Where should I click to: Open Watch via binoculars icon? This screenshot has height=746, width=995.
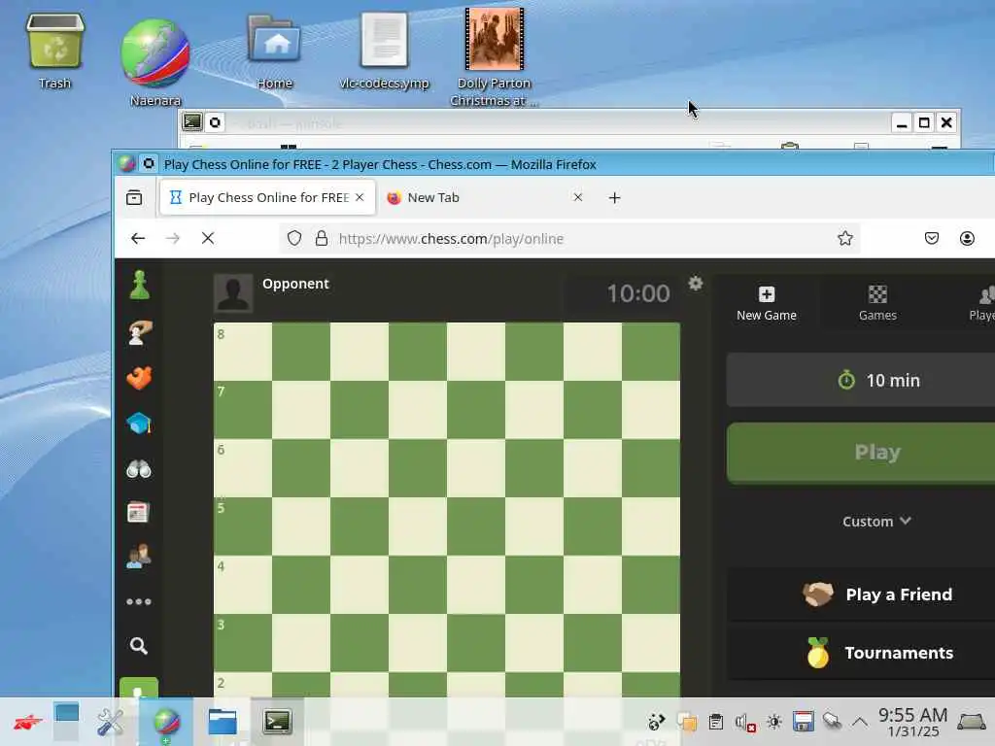coord(139,469)
